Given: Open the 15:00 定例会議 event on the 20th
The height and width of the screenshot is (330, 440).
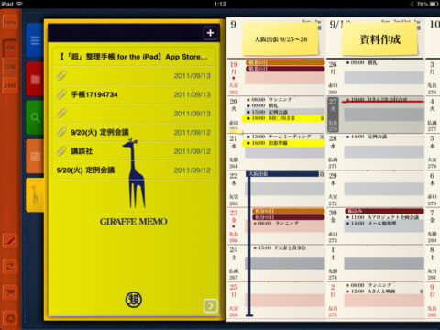Looking at the screenshot, I should 284,112.
